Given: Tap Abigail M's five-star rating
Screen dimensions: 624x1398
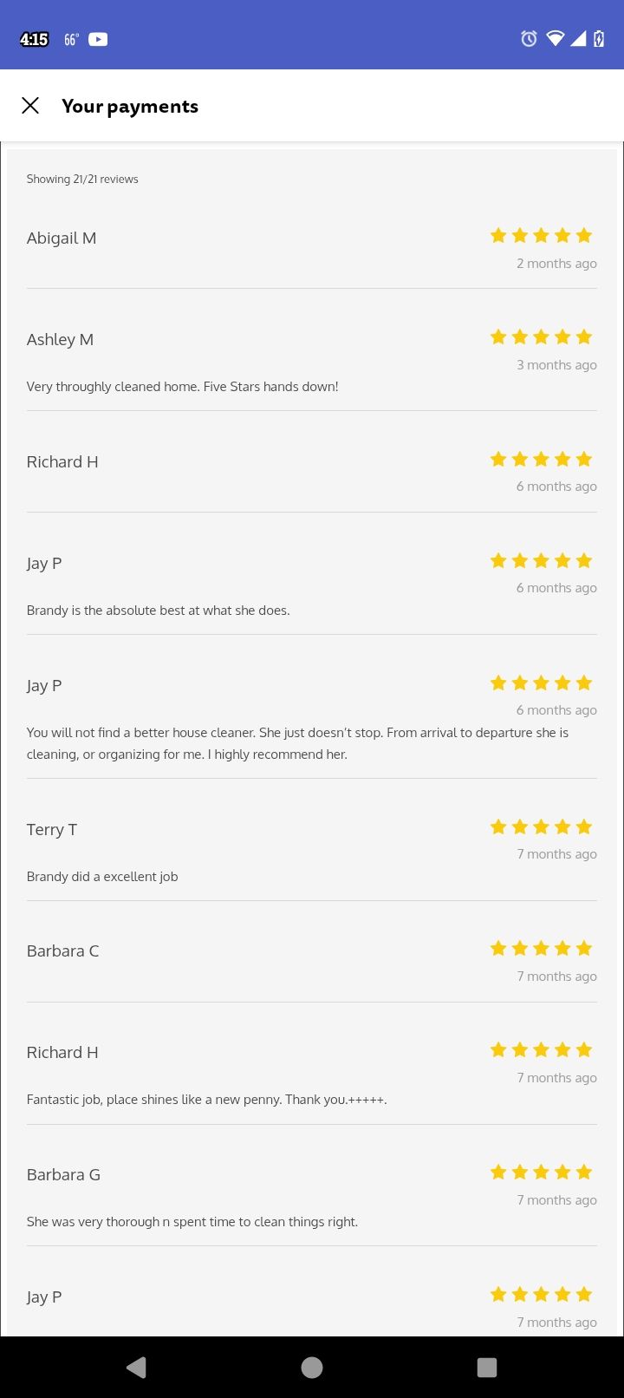Looking at the screenshot, I should (541, 235).
